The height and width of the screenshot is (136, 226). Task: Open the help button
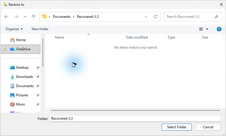(219, 29)
